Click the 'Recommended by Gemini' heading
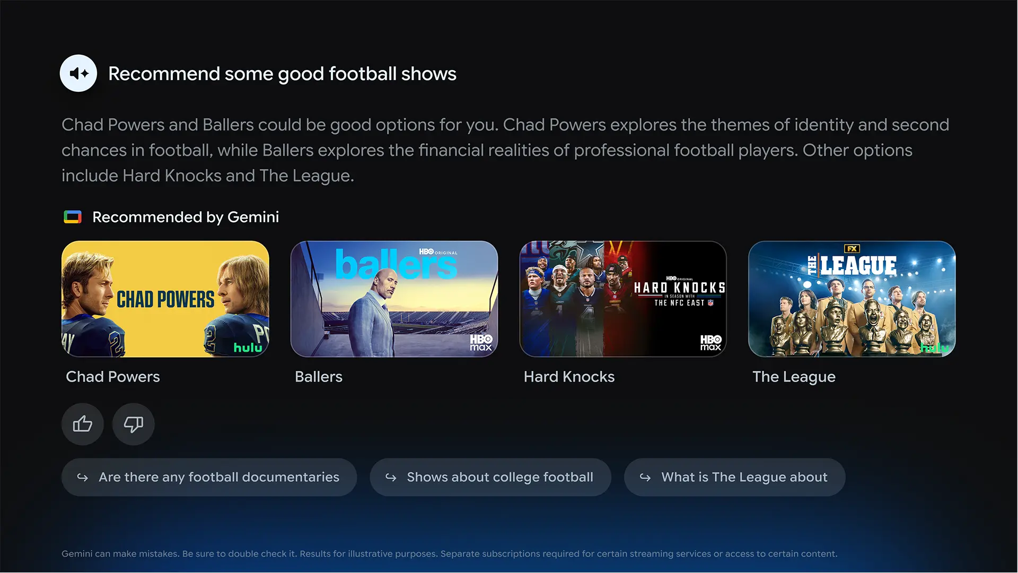This screenshot has width=1018, height=573. pyautogui.click(x=186, y=217)
